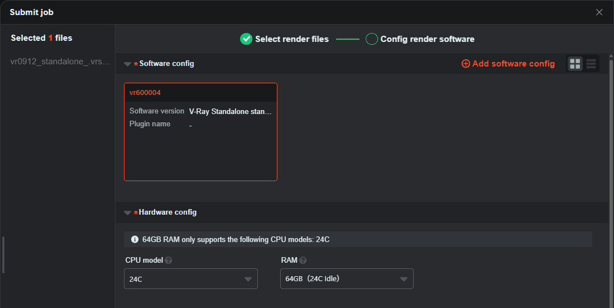Click Add software config link
Image resolution: width=614 pixels, height=308 pixels.
[514, 64]
